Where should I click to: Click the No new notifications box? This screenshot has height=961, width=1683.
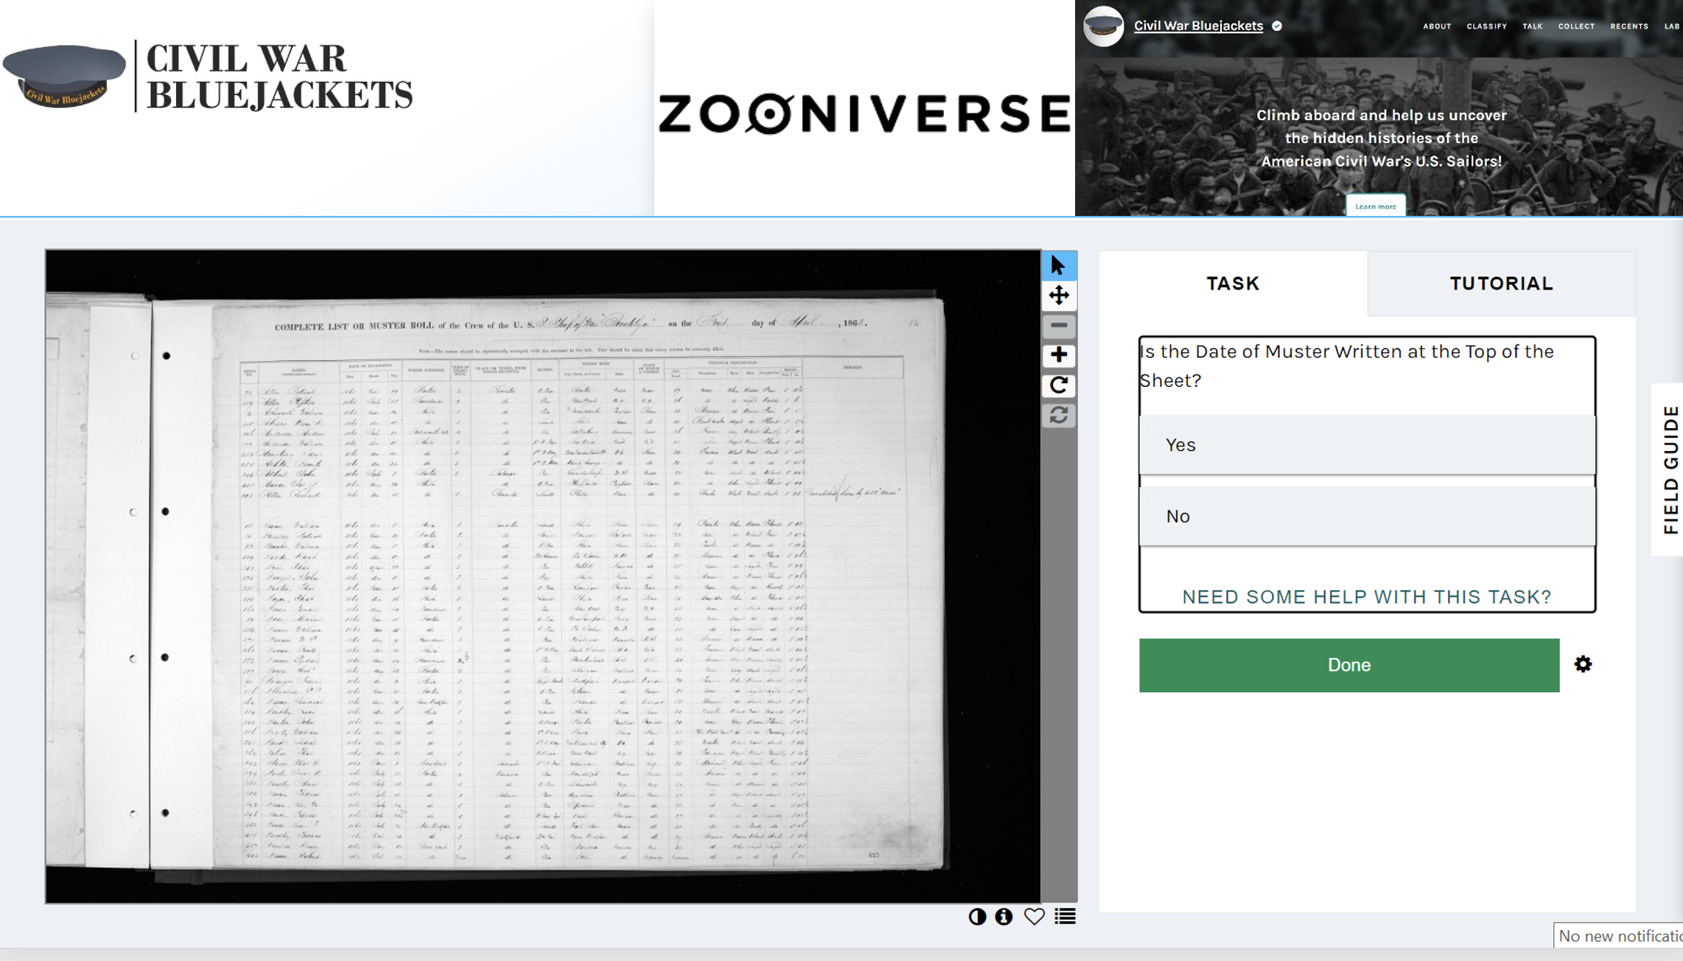point(1619,936)
